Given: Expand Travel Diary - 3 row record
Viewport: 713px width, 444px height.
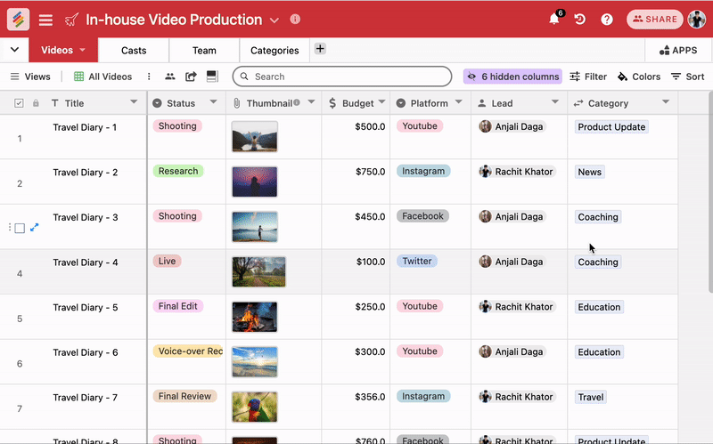Looking at the screenshot, I should click(x=34, y=228).
